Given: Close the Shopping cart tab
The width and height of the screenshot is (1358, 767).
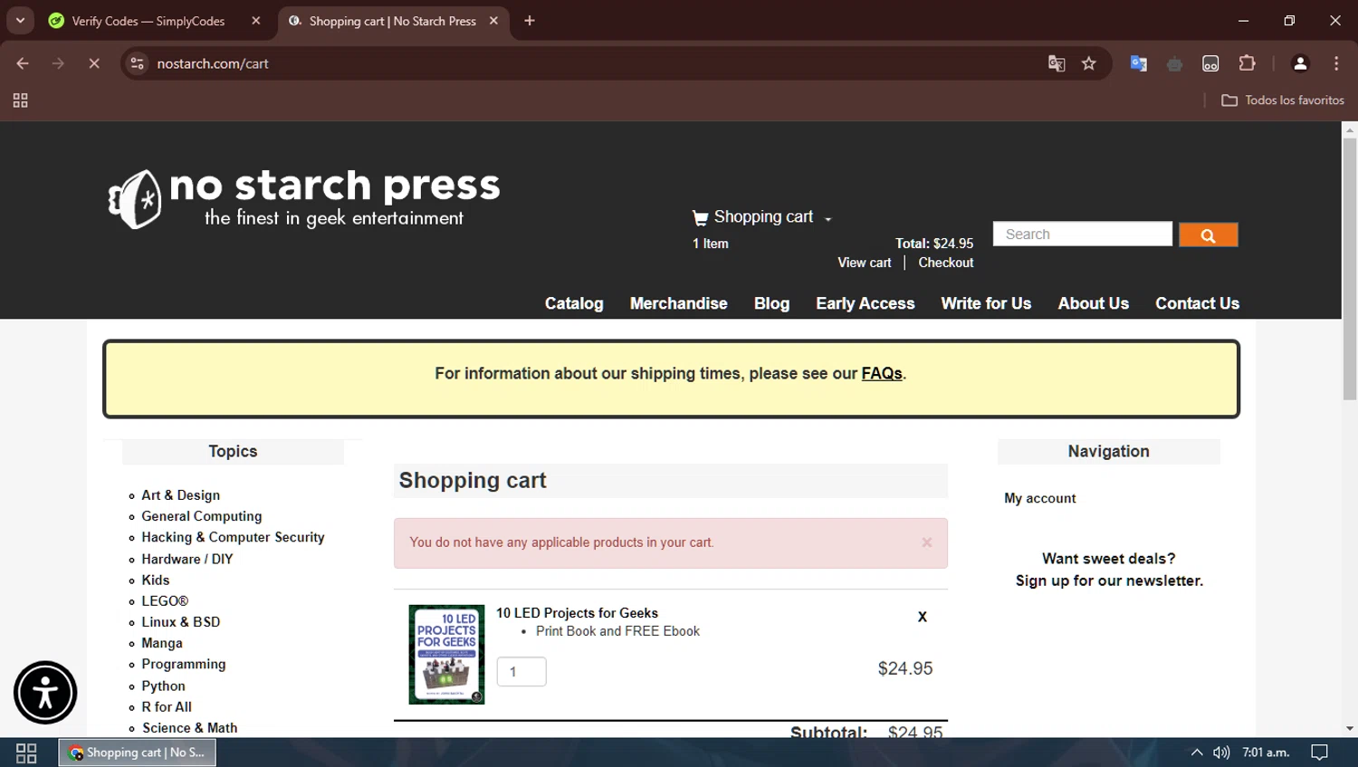Looking at the screenshot, I should tap(493, 21).
